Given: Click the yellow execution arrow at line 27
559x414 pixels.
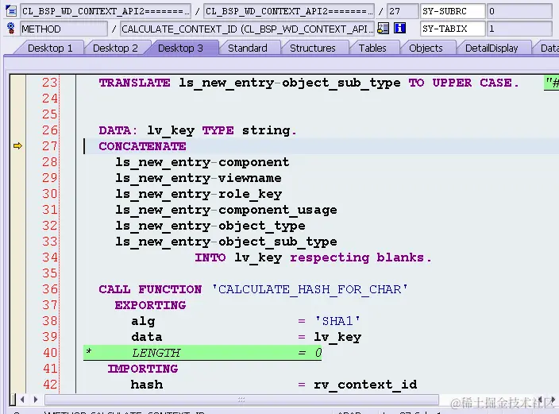Looking at the screenshot, I should coord(17,145).
